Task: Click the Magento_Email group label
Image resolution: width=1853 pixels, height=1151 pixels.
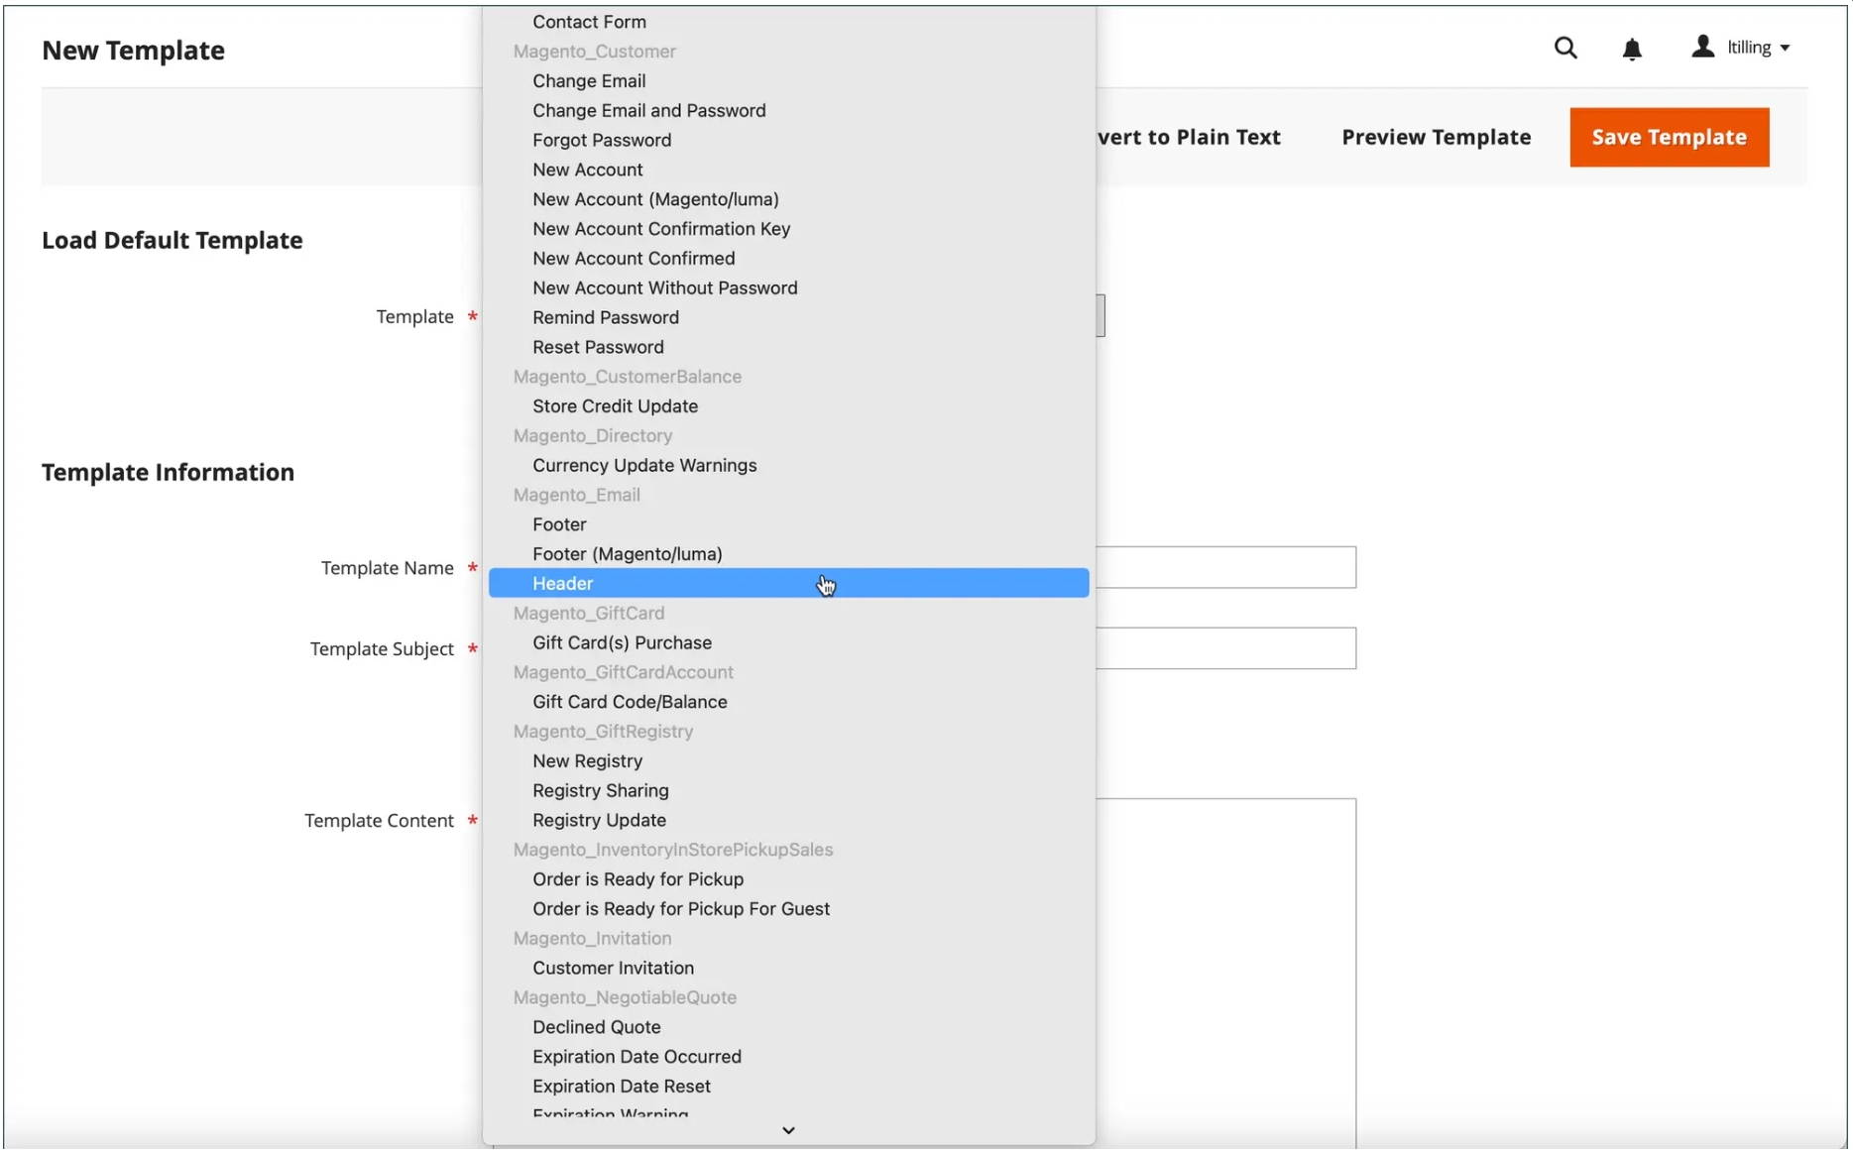Action: (x=576, y=495)
